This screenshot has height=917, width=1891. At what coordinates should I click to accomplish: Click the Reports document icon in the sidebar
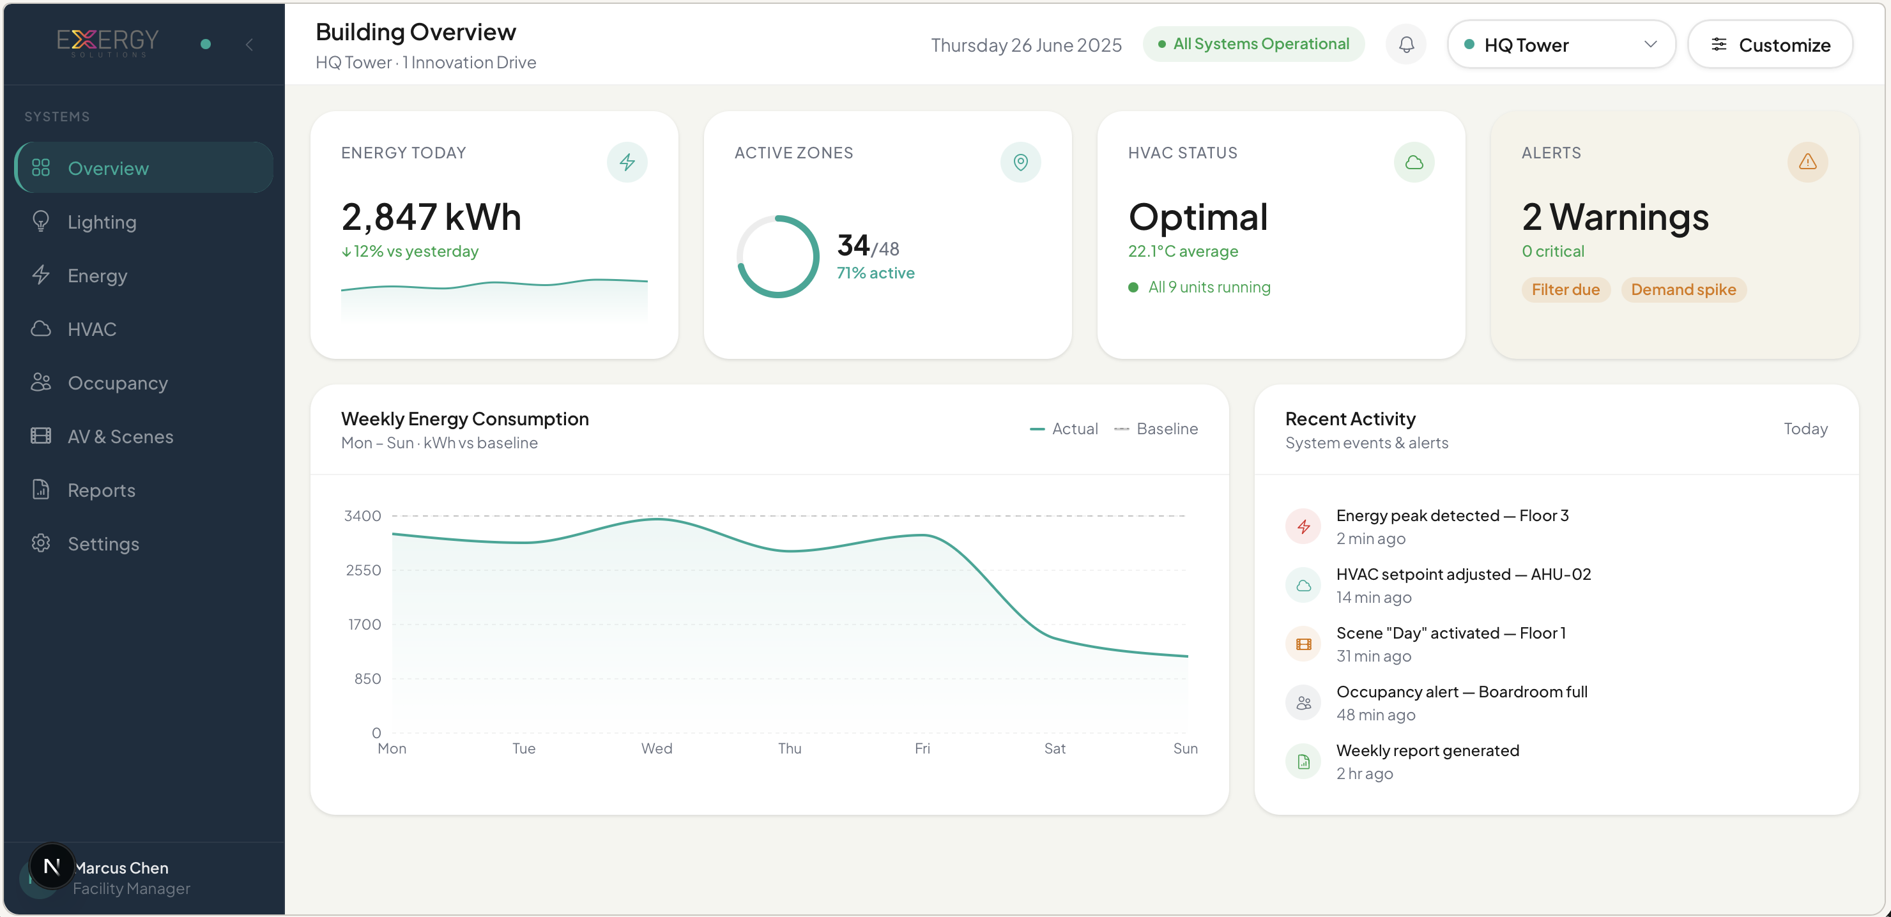(41, 489)
